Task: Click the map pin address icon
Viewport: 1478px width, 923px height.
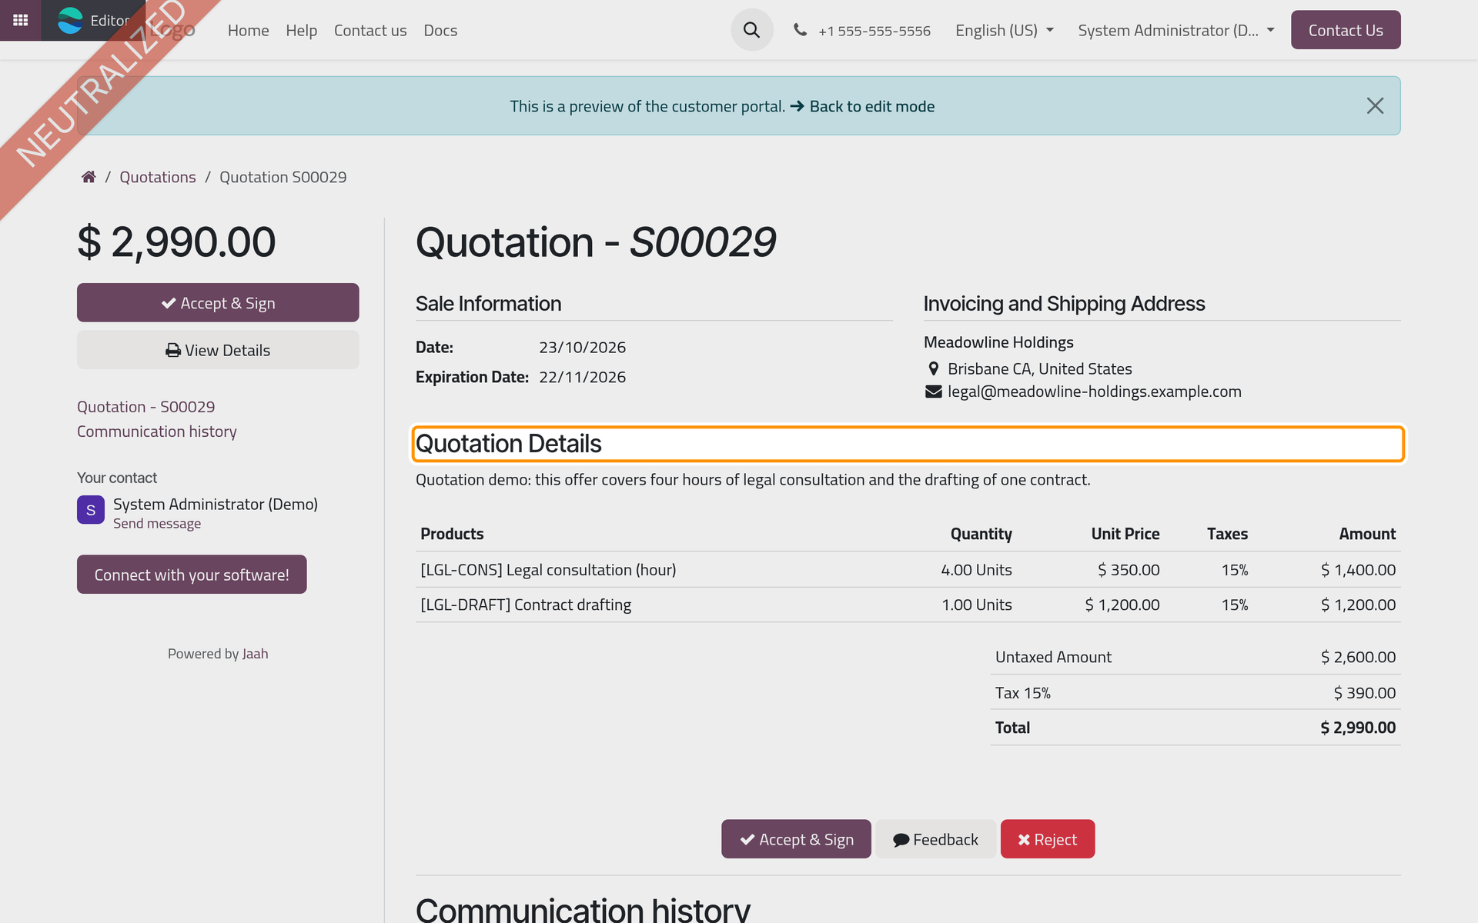Action: point(933,368)
